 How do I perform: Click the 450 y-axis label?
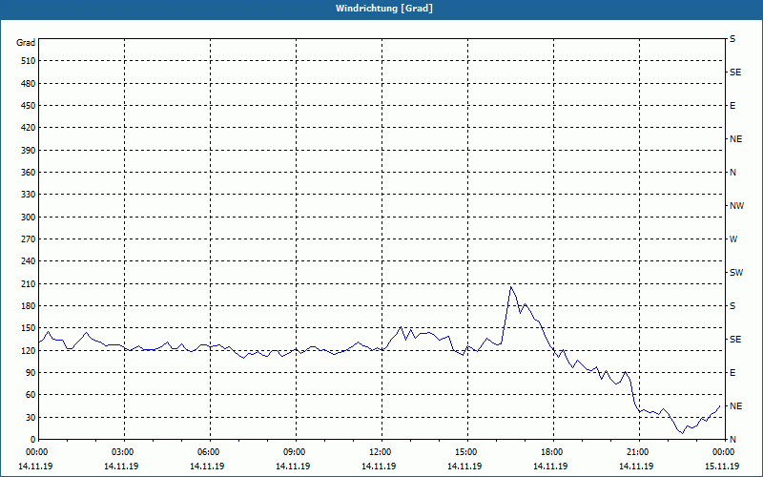coord(29,106)
